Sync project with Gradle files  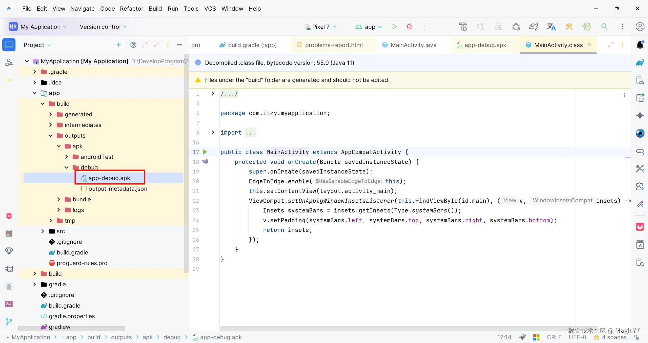coord(534,27)
